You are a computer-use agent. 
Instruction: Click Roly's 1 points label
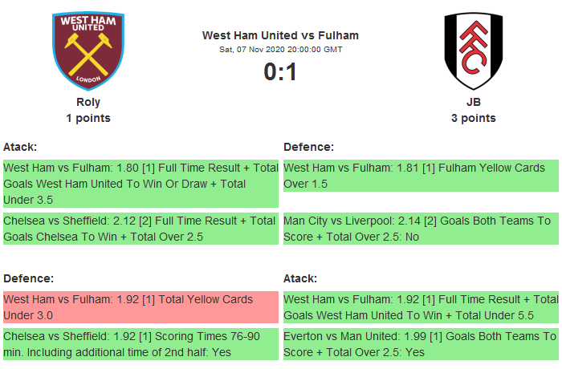[x=88, y=118]
